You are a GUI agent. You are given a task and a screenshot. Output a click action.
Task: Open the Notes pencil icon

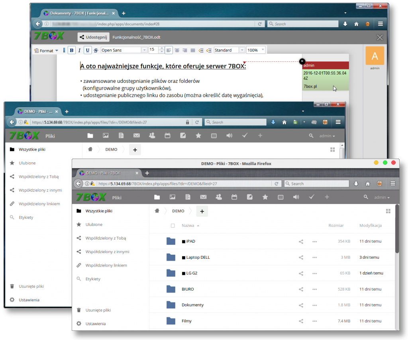point(250,197)
